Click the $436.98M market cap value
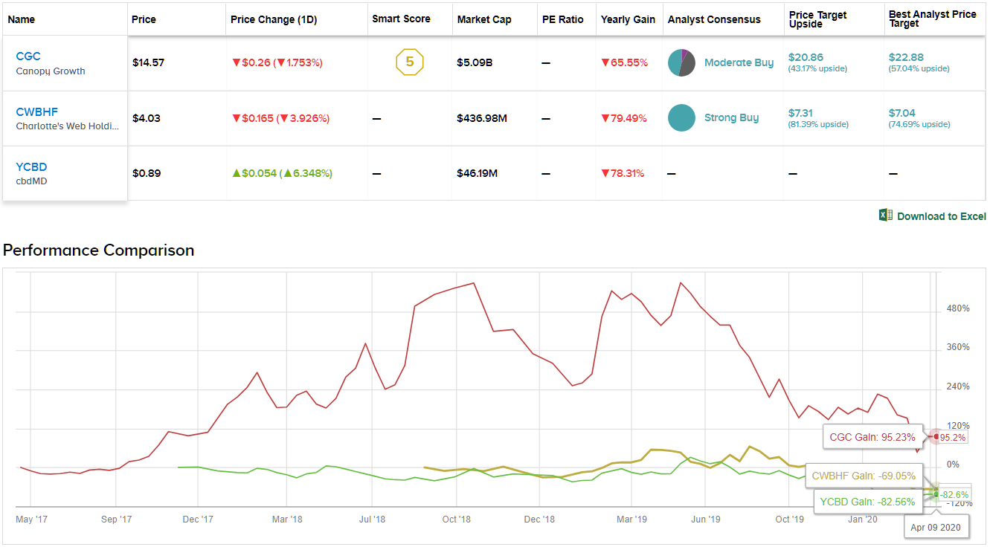Screen dimensions: 990x547 [482, 117]
